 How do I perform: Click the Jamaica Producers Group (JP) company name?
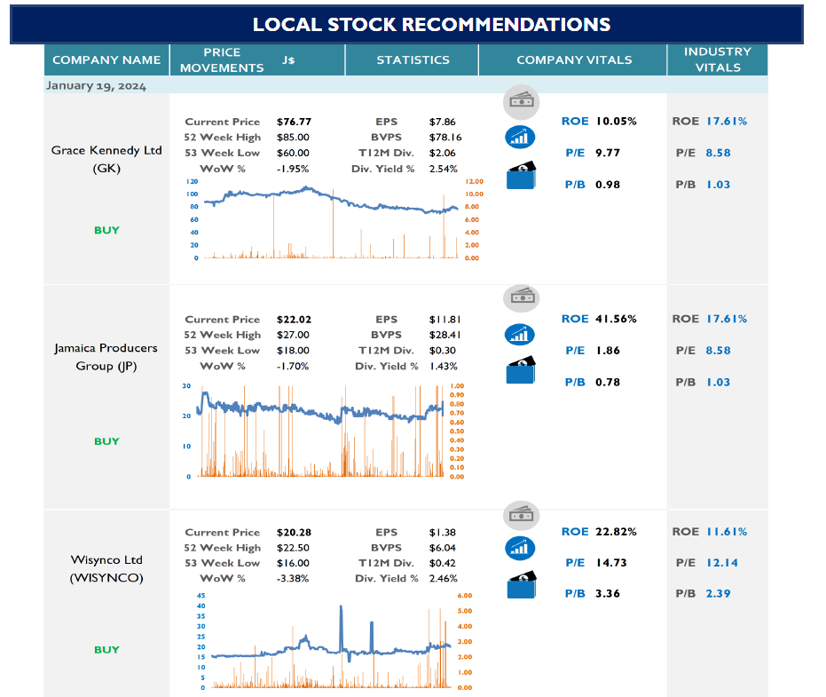tap(106, 357)
